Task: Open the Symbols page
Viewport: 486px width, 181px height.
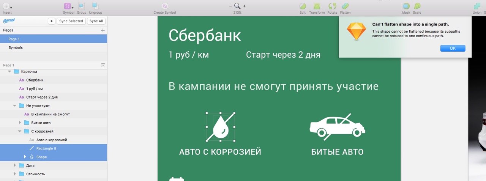Action: pos(54,47)
